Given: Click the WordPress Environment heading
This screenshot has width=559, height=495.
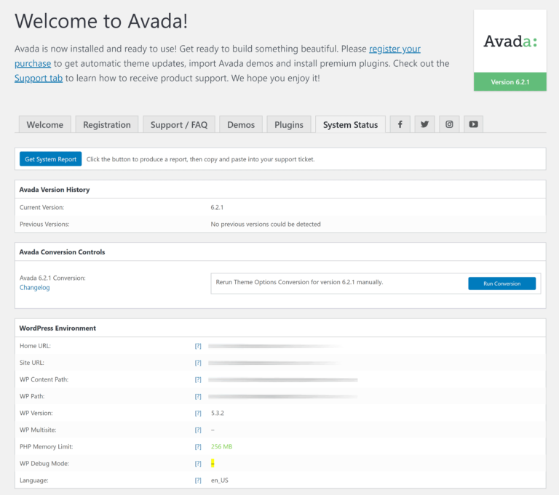Looking at the screenshot, I should (x=58, y=328).
